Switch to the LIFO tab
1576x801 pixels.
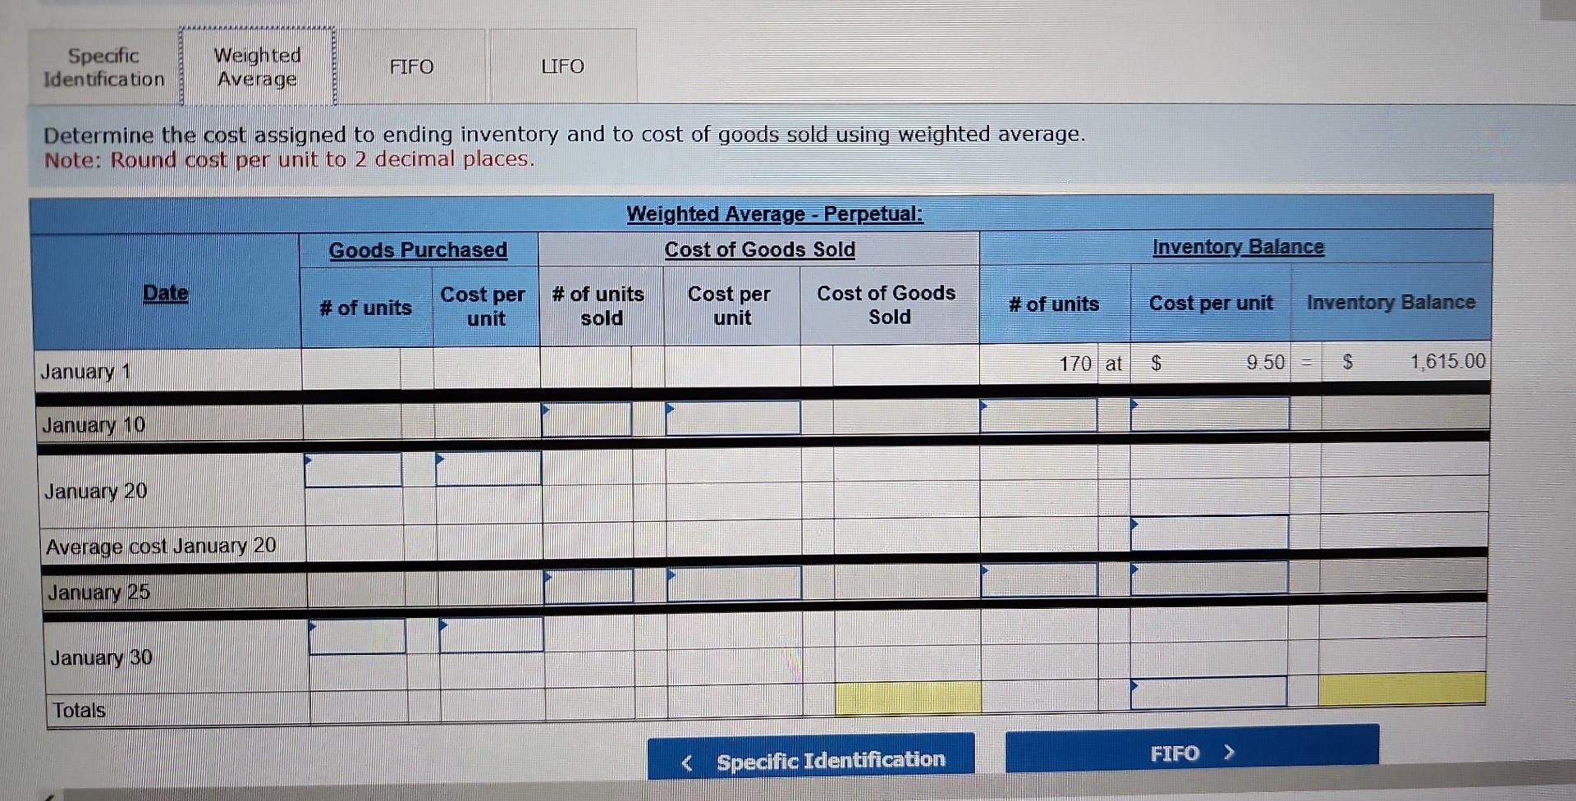(563, 66)
